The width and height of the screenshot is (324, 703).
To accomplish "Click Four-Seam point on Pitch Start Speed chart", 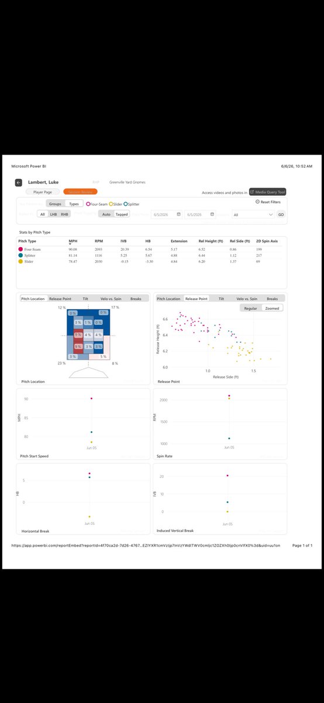I will (91, 398).
